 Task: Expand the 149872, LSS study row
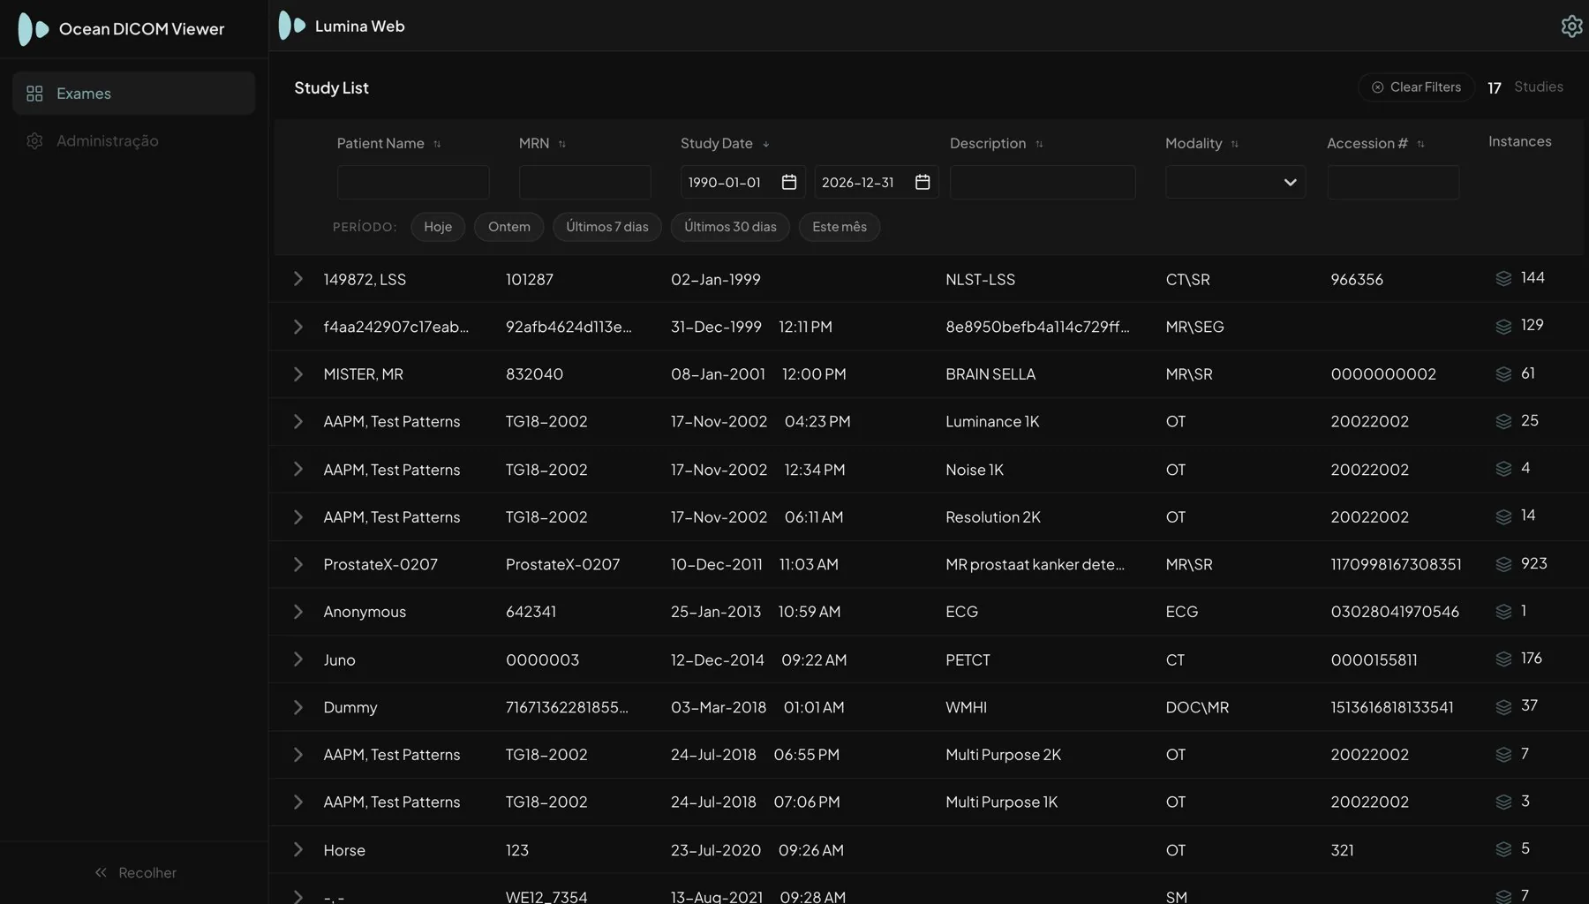coord(298,279)
